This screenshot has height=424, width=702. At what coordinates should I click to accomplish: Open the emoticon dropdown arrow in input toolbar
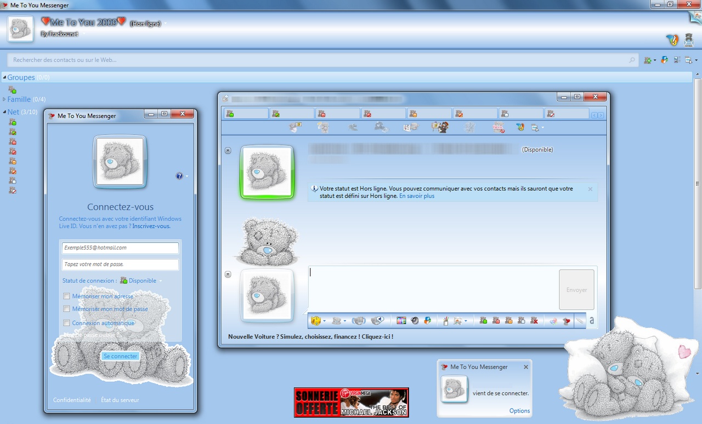point(324,321)
